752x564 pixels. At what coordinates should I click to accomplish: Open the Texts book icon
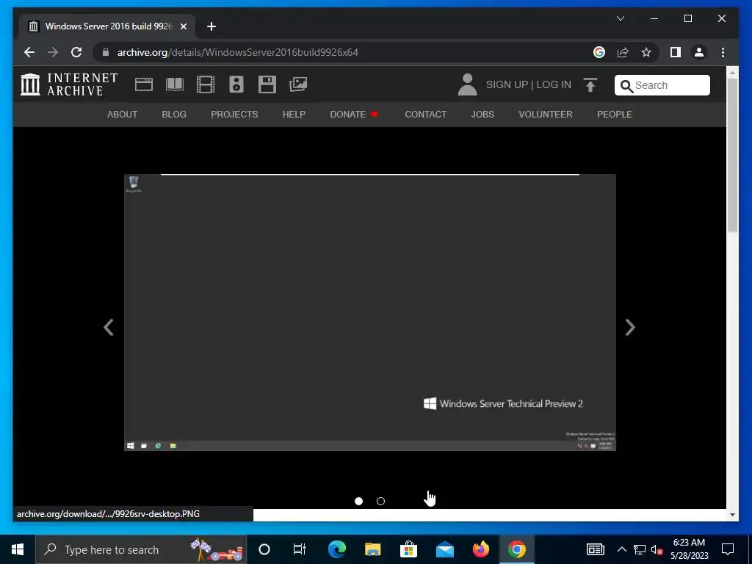point(175,84)
